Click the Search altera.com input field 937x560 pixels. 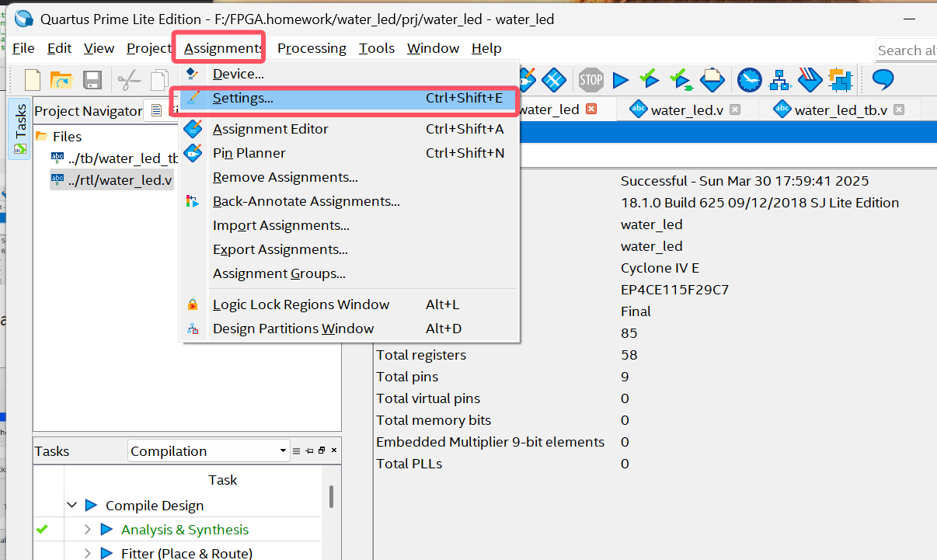coord(906,50)
